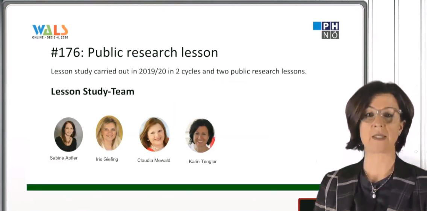Select Iris Giefing's portrait photo
427x211 pixels.
(x=109, y=133)
